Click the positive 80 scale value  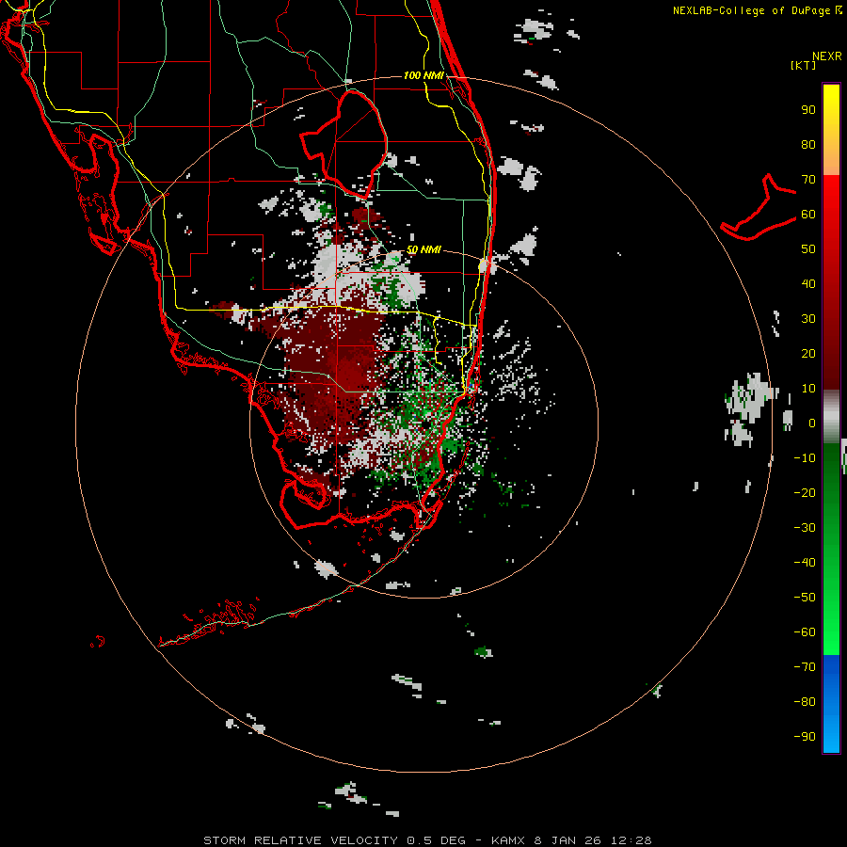808,144
